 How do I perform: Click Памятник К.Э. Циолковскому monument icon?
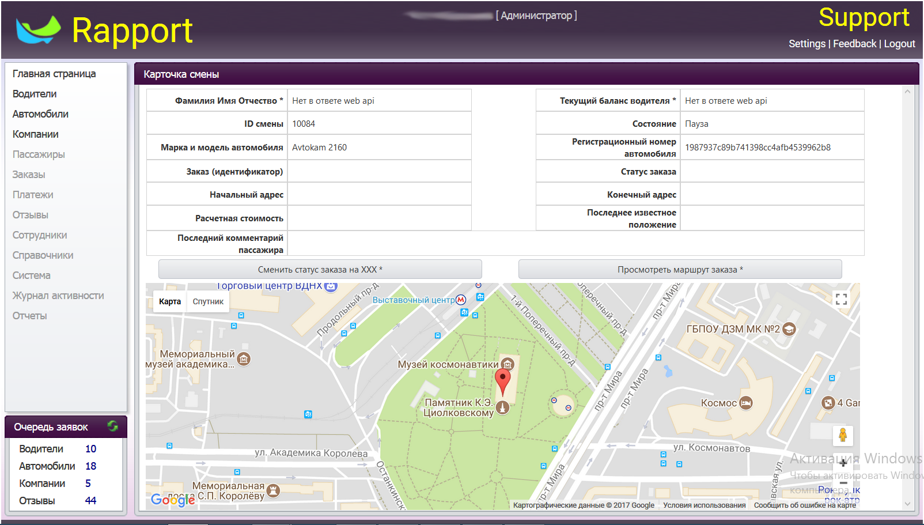(x=503, y=408)
